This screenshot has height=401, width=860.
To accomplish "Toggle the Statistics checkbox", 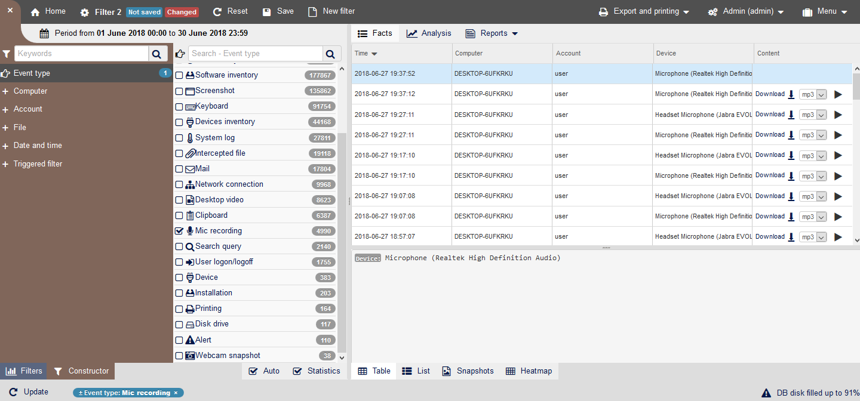I will 297,371.
